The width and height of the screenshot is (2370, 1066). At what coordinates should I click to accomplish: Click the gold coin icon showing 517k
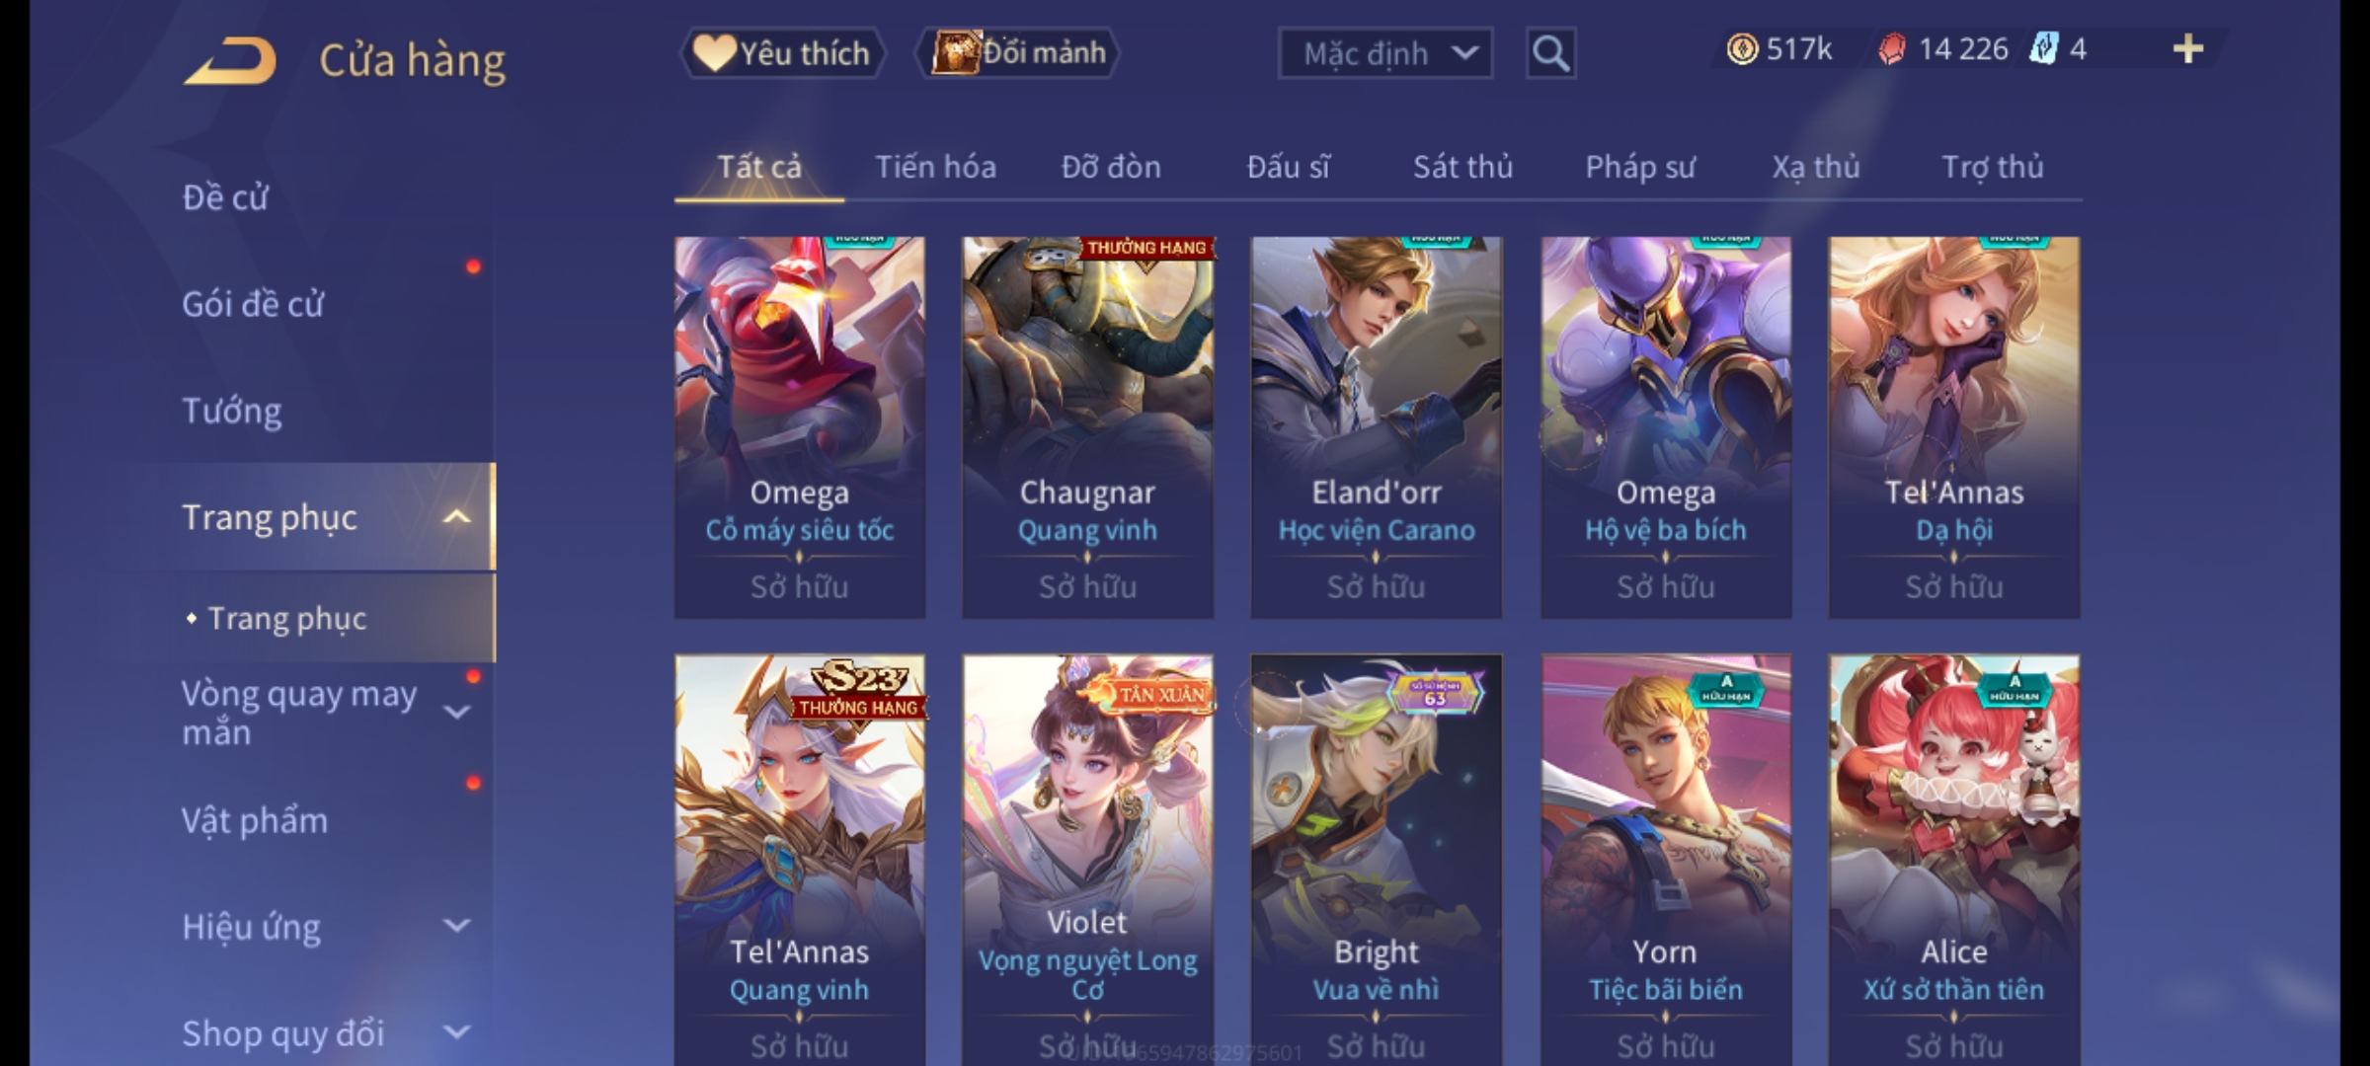[1742, 49]
